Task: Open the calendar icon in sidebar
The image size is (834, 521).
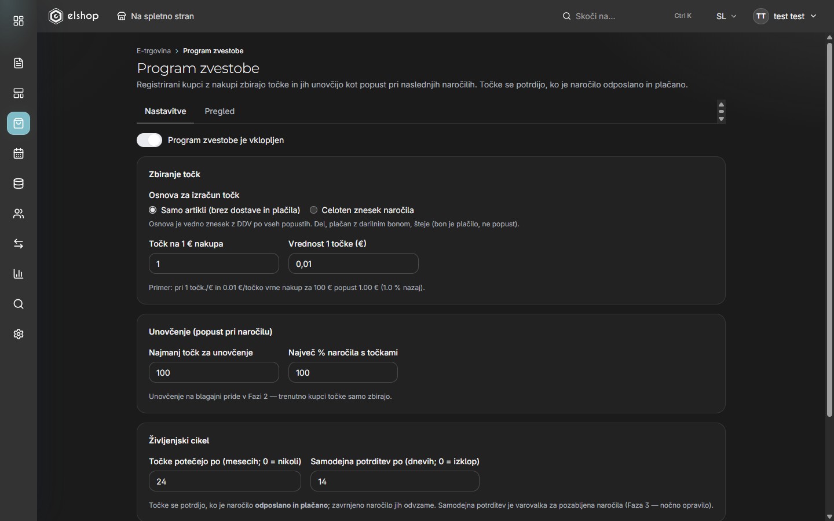Action: (x=19, y=153)
